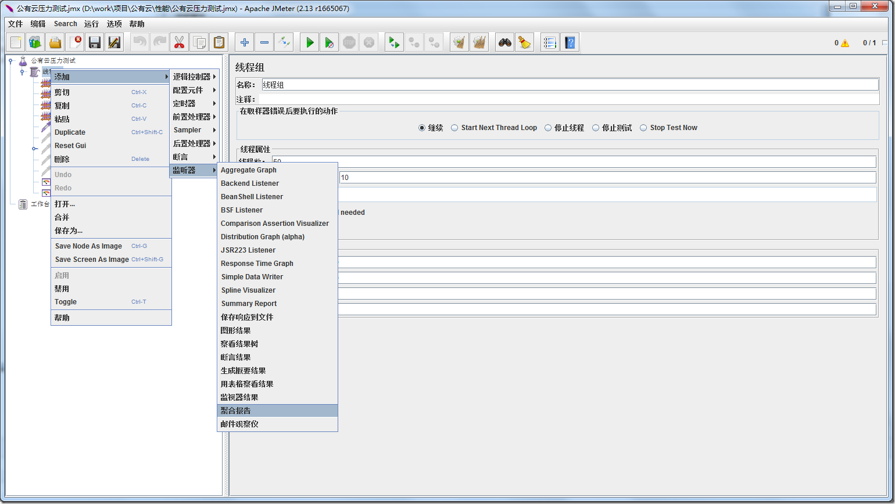Expand the 逻辑控制器 submenu
This screenshot has height=504, width=895.
(194, 77)
